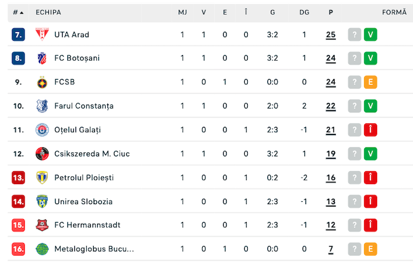Open the UTA Arad team link
The height and width of the screenshot is (265, 413).
pos(71,35)
